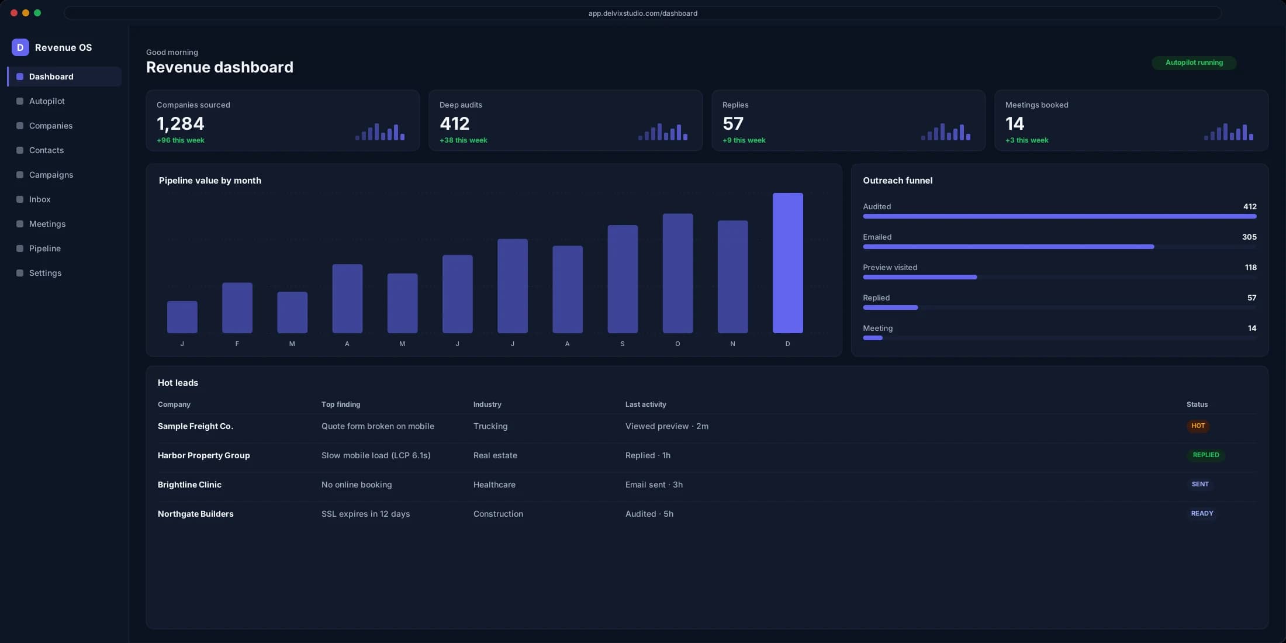Click the REPLIED status badge
The width and height of the screenshot is (1286, 643).
click(1206, 455)
